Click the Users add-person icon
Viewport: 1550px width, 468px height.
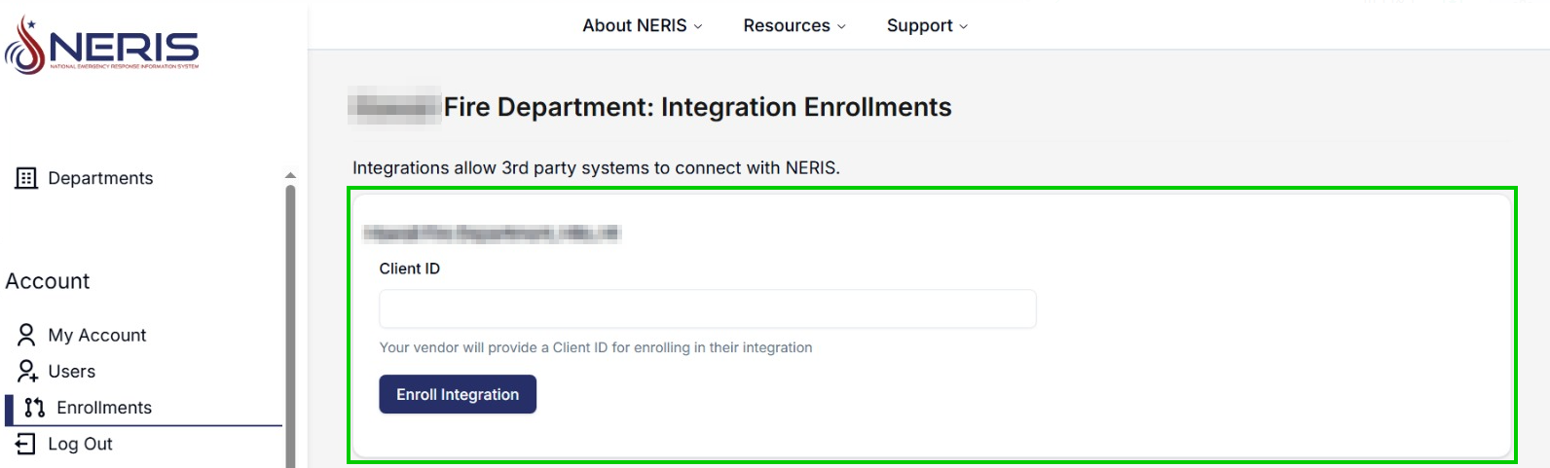[26, 371]
